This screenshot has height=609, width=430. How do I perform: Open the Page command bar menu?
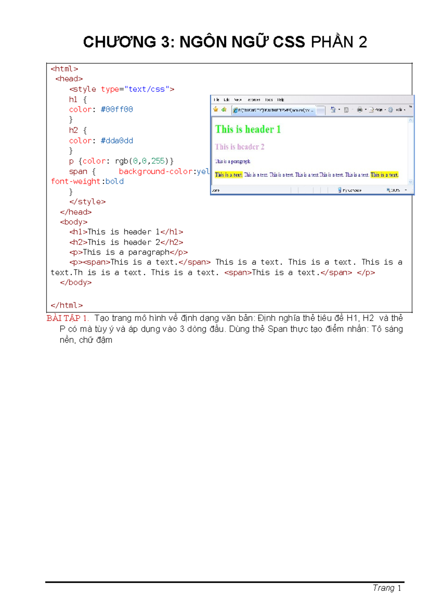[378, 110]
